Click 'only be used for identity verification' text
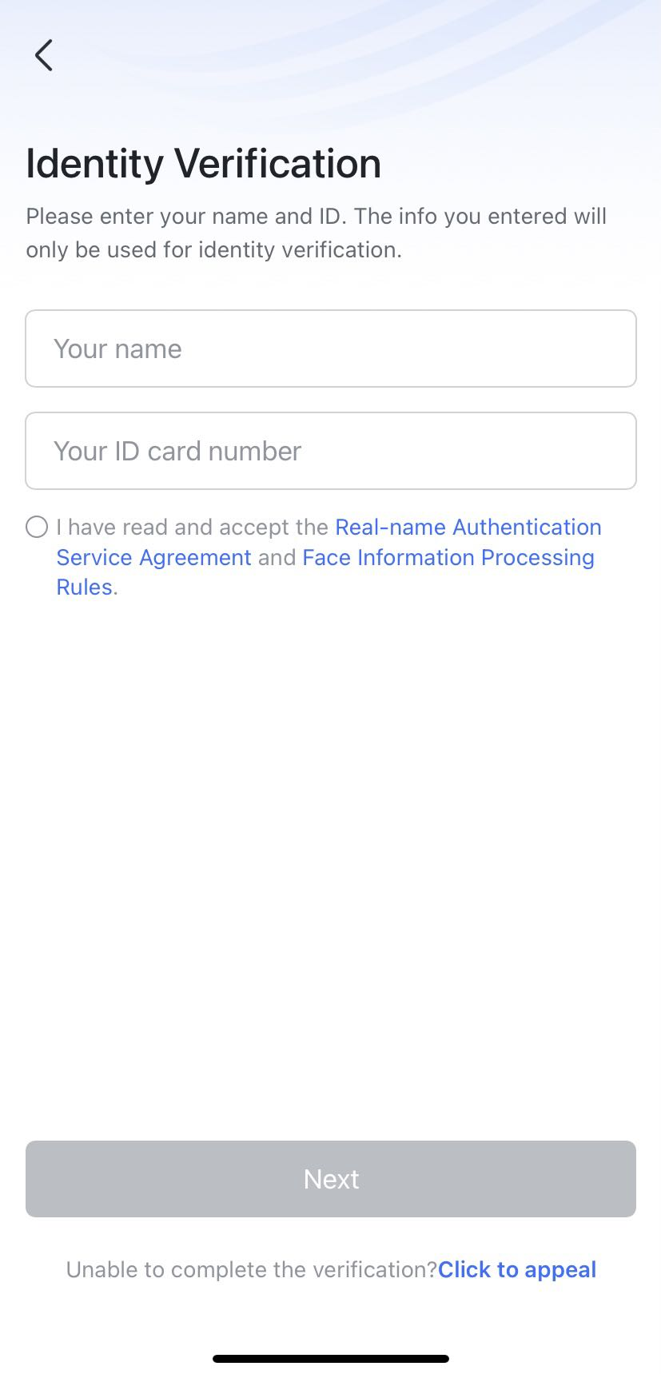 coord(213,249)
